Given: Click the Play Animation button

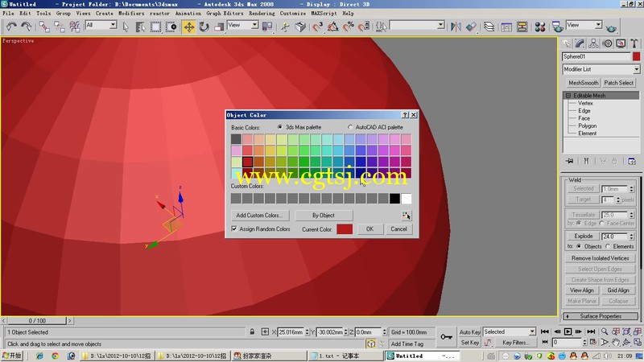Looking at the screenshot, I should click(x=568, y=331).
